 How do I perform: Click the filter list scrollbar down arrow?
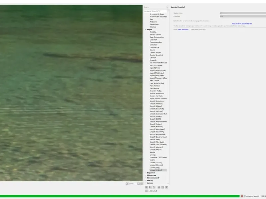point(168,184)
